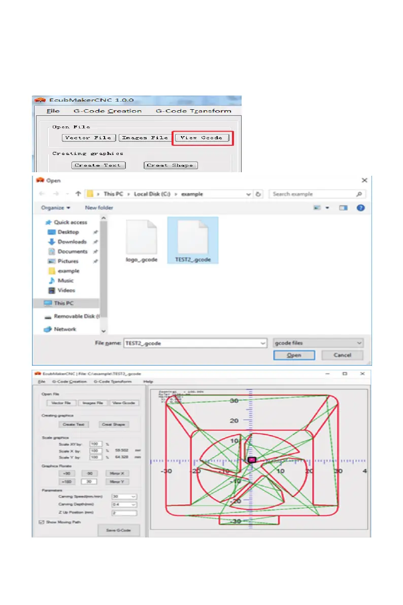Screen dimensions: 403x605
Task: Expand recent locations arrow beside forward button
Action: 68,194
